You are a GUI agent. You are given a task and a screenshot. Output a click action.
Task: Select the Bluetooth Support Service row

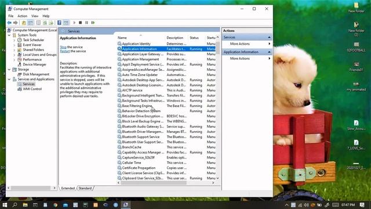coord(166,137)
